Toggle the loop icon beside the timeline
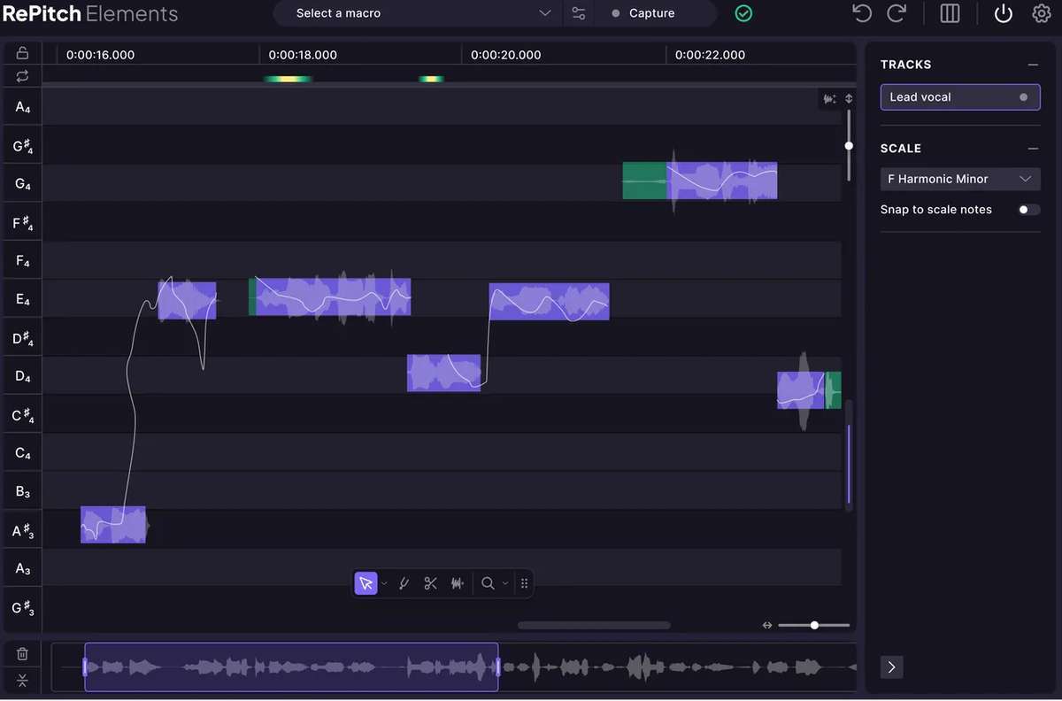Viewport: 1062px width, 701px height. (x=22, y=76)
